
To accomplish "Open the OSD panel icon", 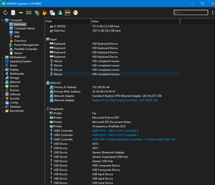I will click(68, 13).
